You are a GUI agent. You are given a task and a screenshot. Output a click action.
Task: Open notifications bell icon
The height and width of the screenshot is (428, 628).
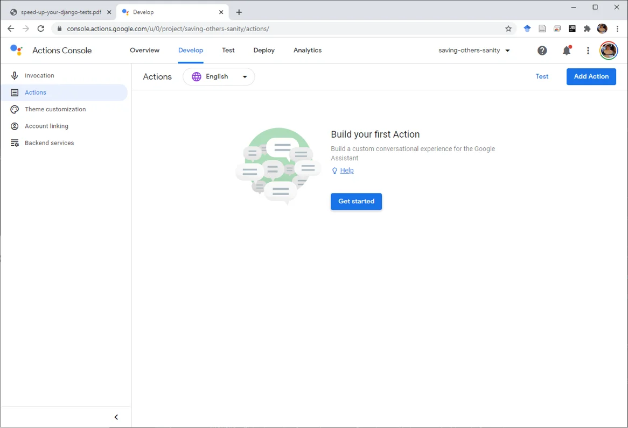point(566,51)
